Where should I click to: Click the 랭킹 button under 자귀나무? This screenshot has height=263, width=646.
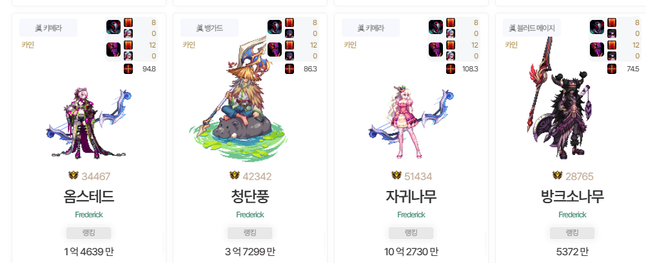click(x=411, y=233)
